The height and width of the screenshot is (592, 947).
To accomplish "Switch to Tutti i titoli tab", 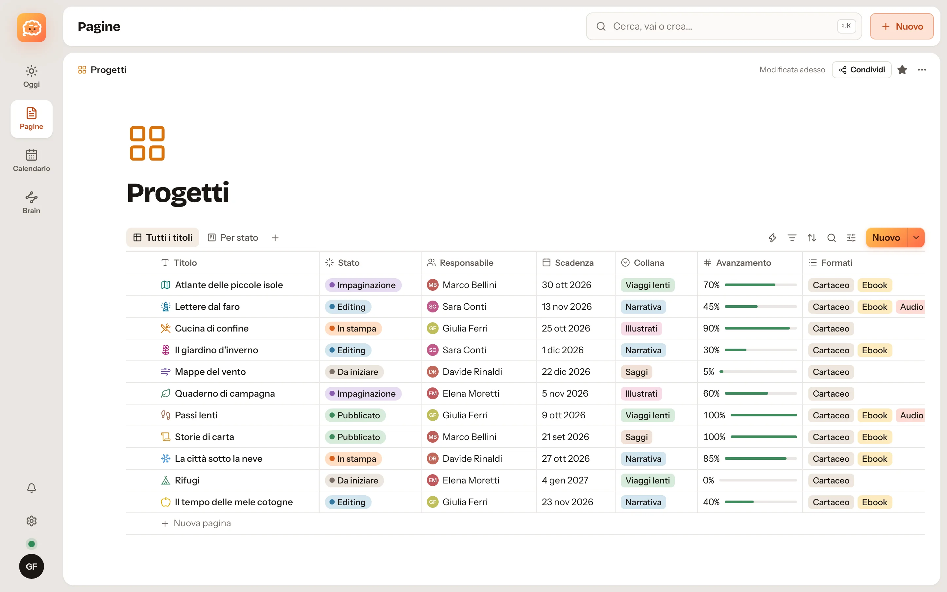I will pyautogui.click(x=162, y=238).
